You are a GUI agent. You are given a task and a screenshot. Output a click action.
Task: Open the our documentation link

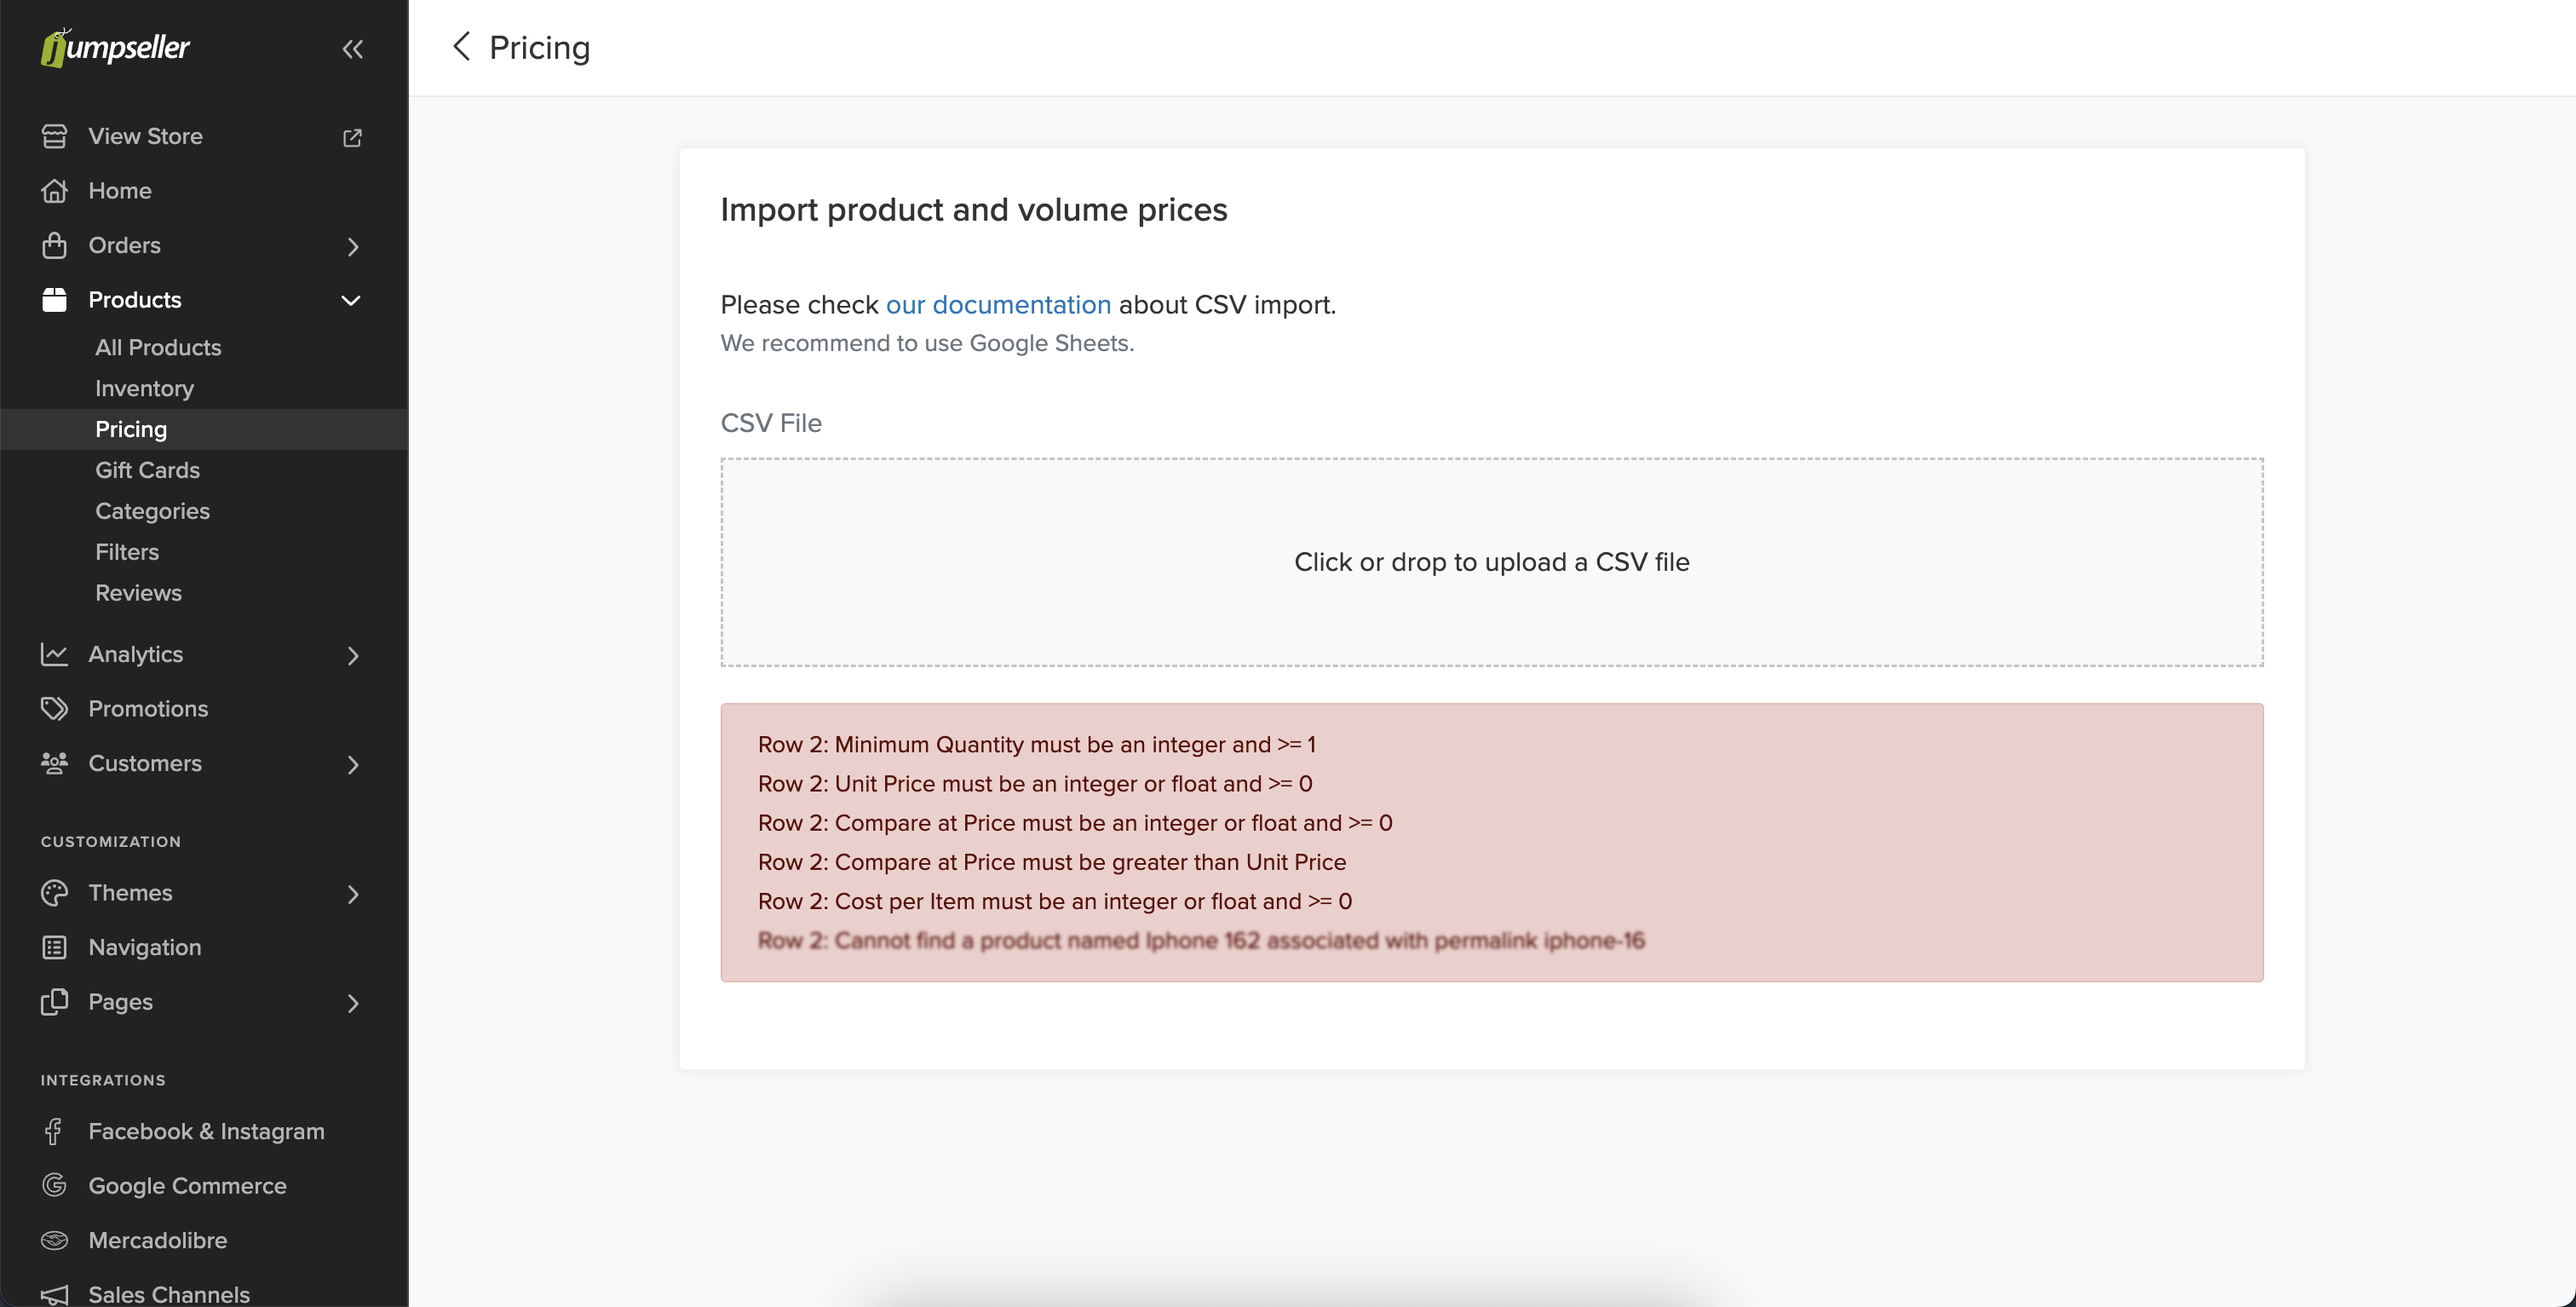998,304
